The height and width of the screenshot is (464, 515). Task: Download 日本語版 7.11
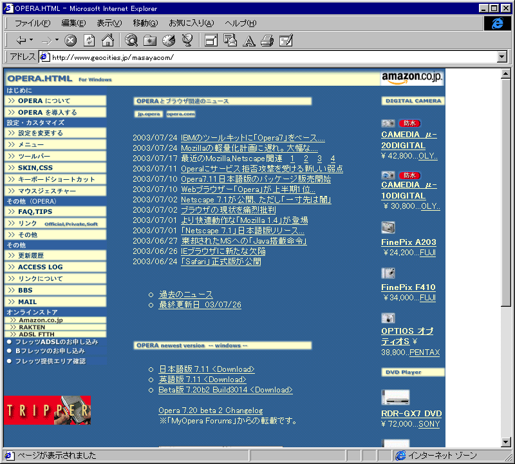pos(207,369)
